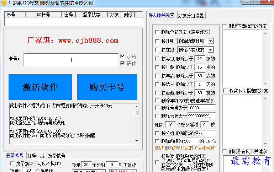Click the 个后换IP count field
Screen dimensions: 274x172
coord(28,170)
